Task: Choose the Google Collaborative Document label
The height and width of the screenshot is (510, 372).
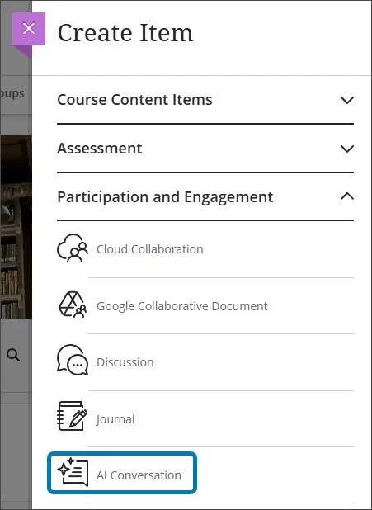Action: click(x=182, y=306)
